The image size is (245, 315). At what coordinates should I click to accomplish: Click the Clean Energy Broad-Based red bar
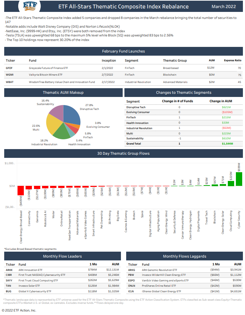21,190
